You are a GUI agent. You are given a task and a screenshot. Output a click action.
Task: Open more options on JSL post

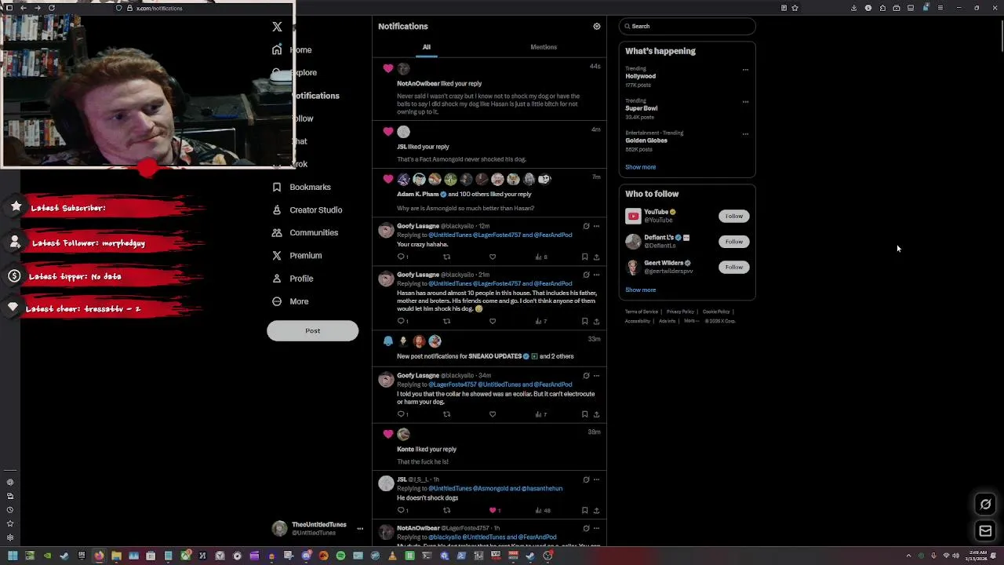click(597, 479)
